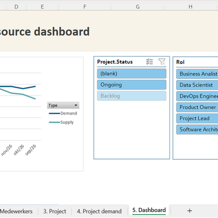218x218 pixels.
Task: Select column G header
Action: click(x=138, y=7)
